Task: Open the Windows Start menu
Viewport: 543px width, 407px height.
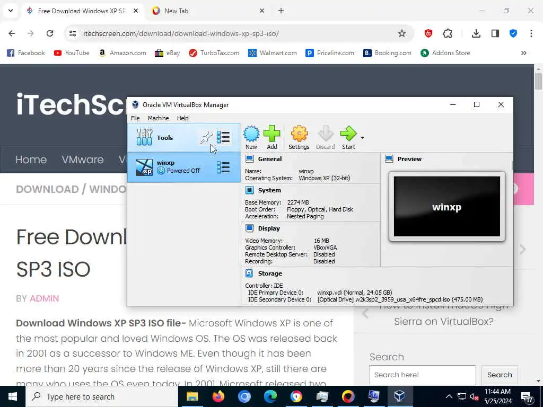Action: [13, 396]
